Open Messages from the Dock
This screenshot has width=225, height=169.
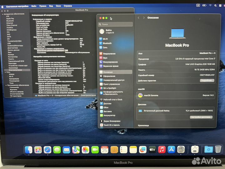tap(57, 150)
